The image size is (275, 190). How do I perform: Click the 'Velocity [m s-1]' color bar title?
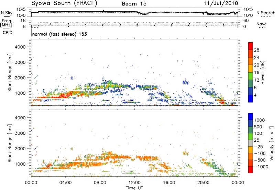(272, 143)
